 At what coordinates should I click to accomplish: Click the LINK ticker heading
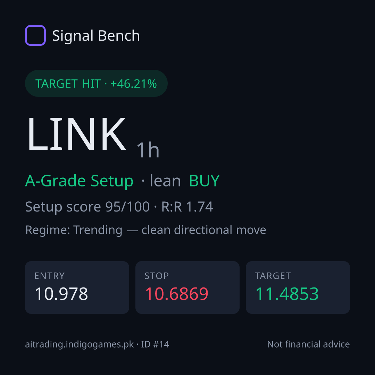click(76, 134)
